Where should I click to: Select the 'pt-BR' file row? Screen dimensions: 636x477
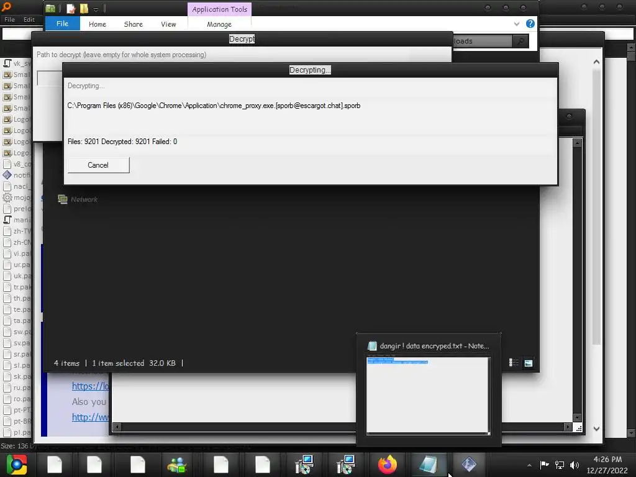(17, 421)
